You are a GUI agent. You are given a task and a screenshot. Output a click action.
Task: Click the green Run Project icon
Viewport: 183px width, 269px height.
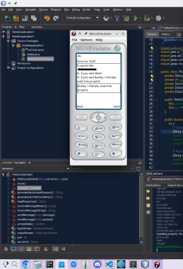pos(136,18)
